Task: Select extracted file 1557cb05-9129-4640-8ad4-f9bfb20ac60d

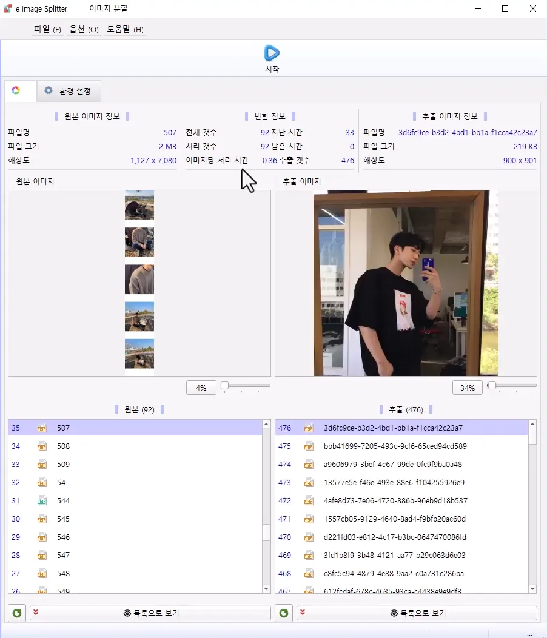Action: click(401, 519)
